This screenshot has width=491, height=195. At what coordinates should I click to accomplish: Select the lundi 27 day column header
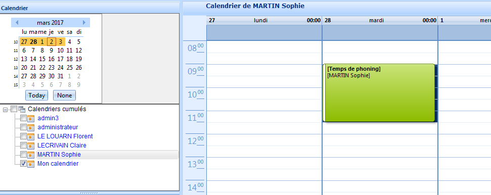point(264,21)
